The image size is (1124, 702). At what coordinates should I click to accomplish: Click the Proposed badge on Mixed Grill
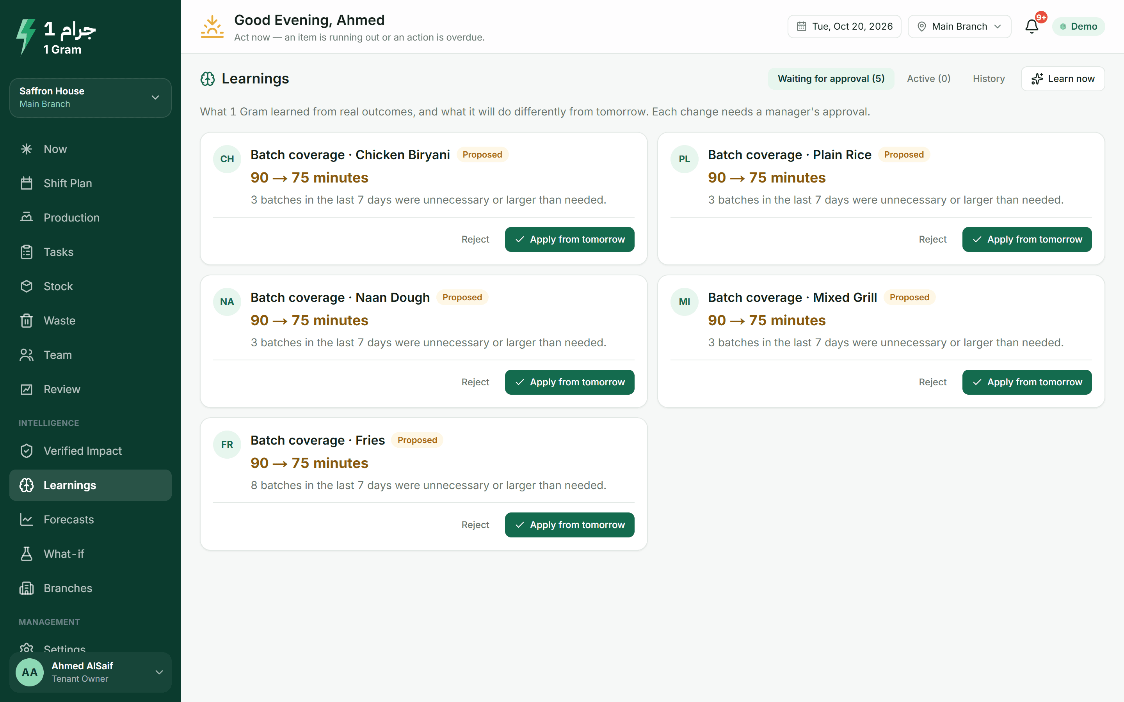click(909, 297)
